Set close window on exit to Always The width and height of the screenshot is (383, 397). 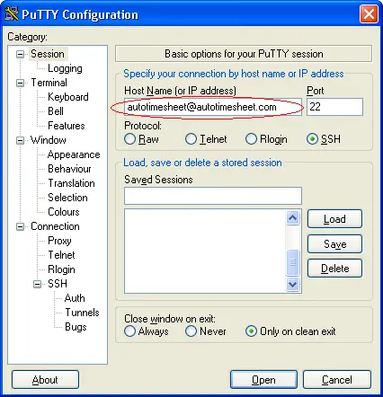pyautogui.click(x=129, y=331)
